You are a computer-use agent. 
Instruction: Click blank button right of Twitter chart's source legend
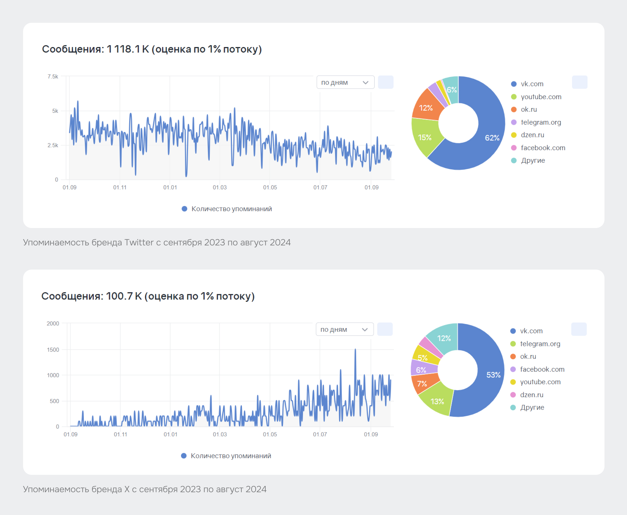[579, 82]
